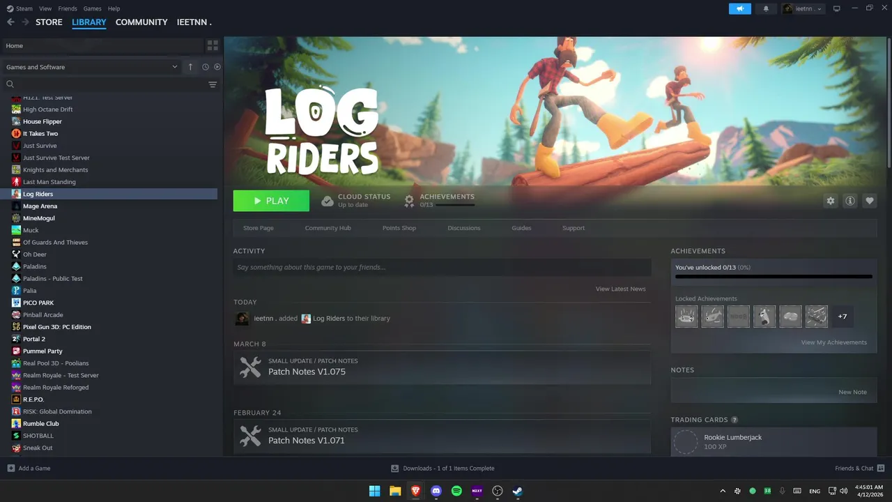Open the Community Hub link

click(x=328, y=228)
